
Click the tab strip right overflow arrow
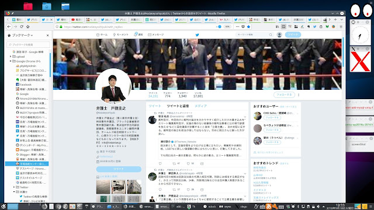pos(330,19)
